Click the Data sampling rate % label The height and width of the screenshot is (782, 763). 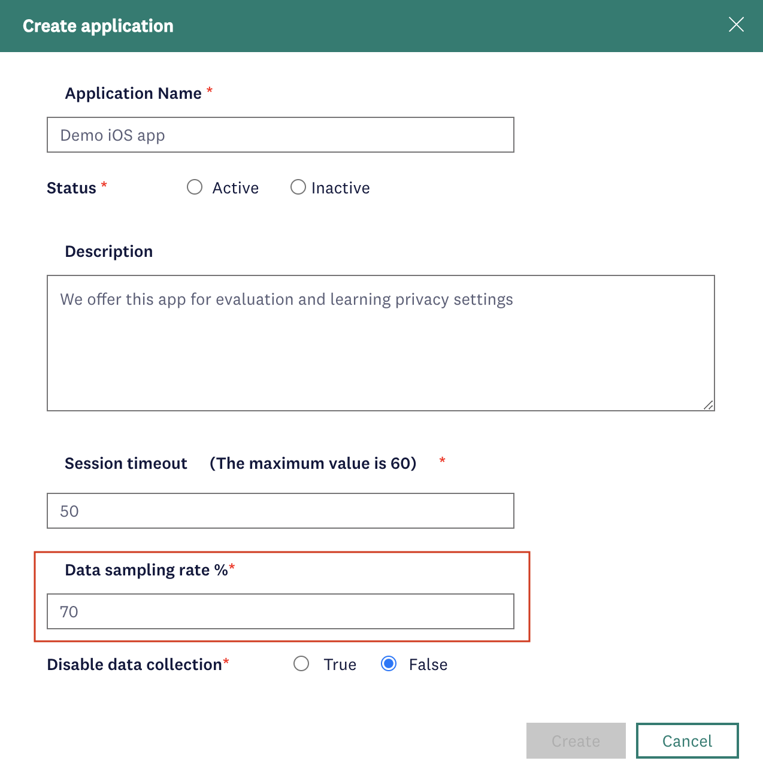coord(146,570)
